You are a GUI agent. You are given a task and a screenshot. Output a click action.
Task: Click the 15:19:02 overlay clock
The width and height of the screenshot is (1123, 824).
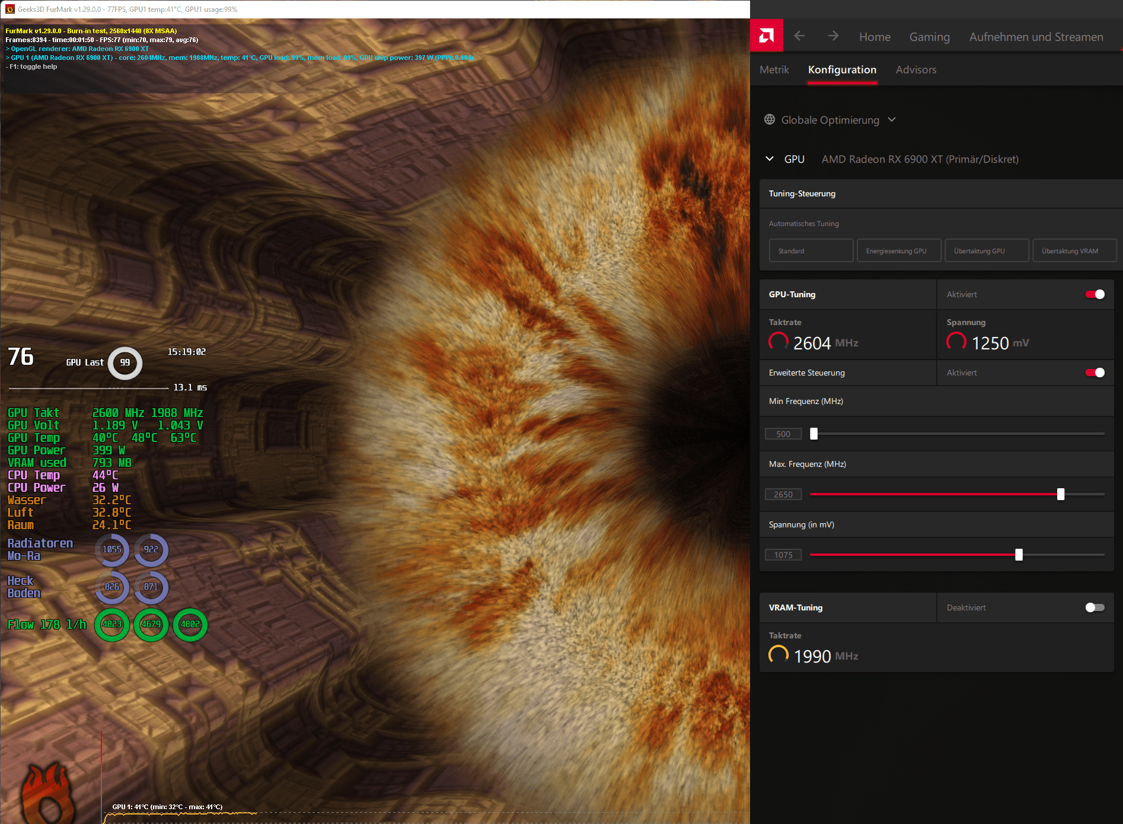(x=186, y=352)
